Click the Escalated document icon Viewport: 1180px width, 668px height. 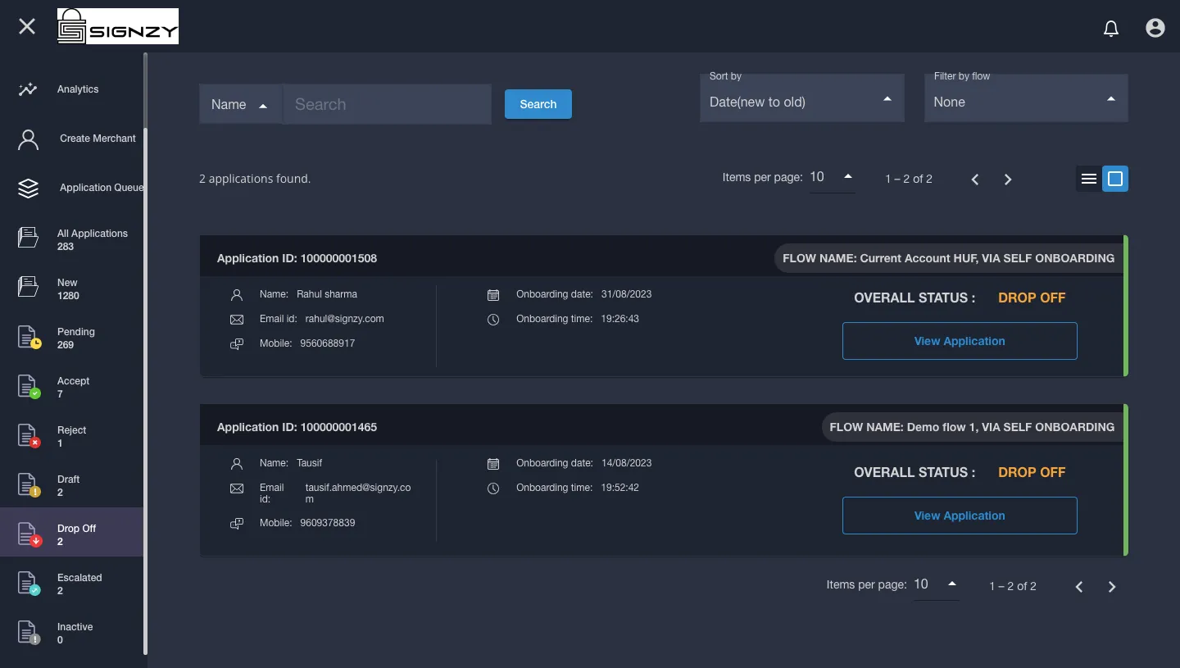point(29,583)
